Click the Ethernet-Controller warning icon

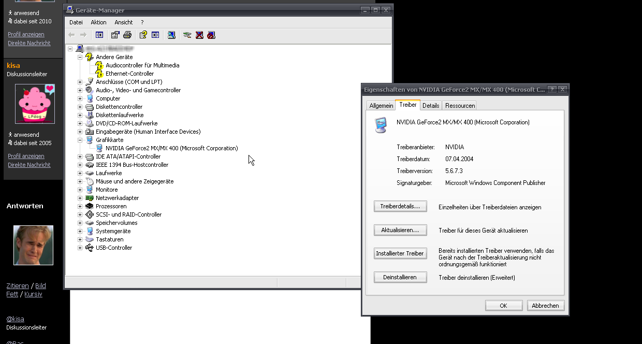click(x=99, y=74)
